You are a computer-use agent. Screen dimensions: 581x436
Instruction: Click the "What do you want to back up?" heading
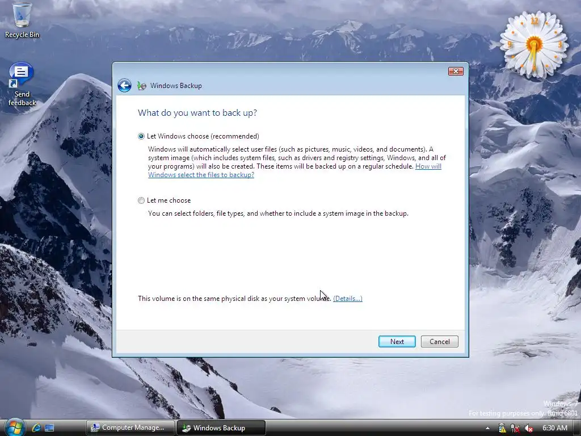point(197,113)
